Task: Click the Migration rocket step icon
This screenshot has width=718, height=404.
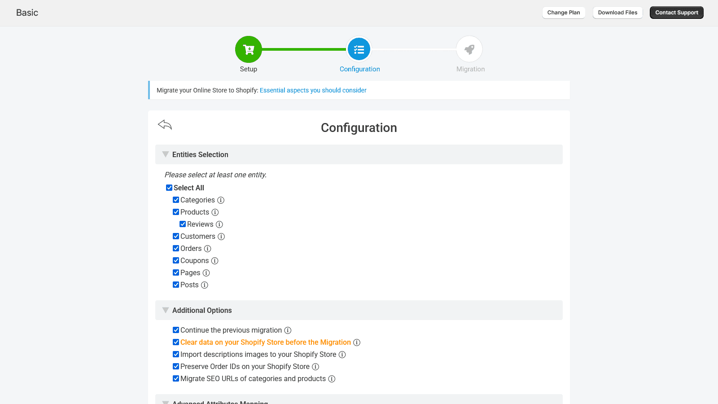Action: pyautogui.click(x=469, y=49)
